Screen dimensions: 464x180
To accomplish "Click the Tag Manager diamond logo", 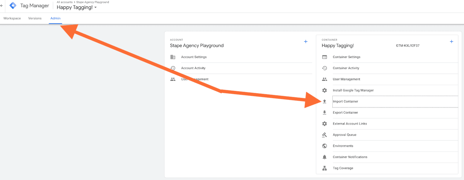I will pyautogui.click(x=13, y=5).
